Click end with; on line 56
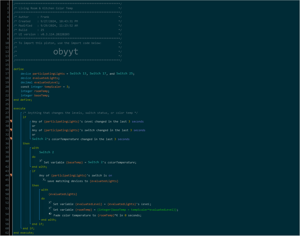 49,220
